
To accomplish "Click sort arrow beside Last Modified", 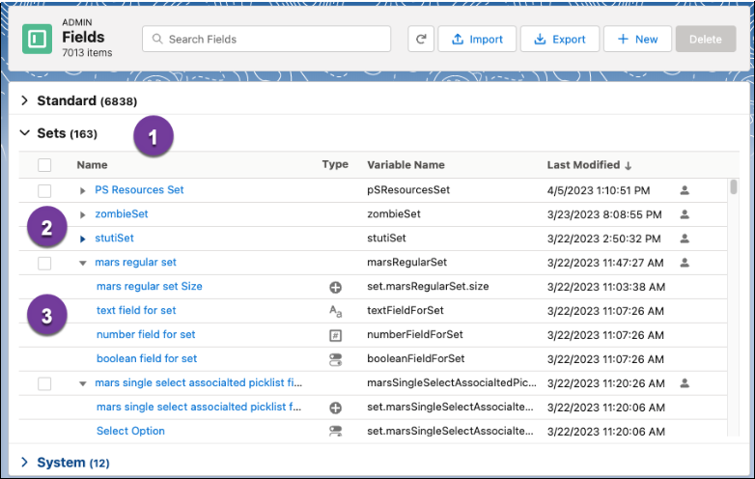I will [x=628, y=165].
